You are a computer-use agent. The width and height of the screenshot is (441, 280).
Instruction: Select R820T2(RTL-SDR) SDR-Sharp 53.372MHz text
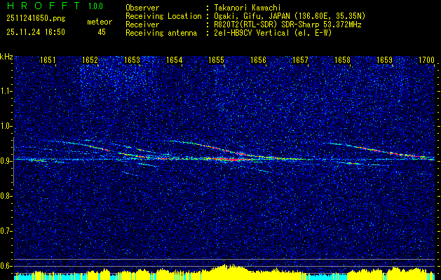(287, 24)
